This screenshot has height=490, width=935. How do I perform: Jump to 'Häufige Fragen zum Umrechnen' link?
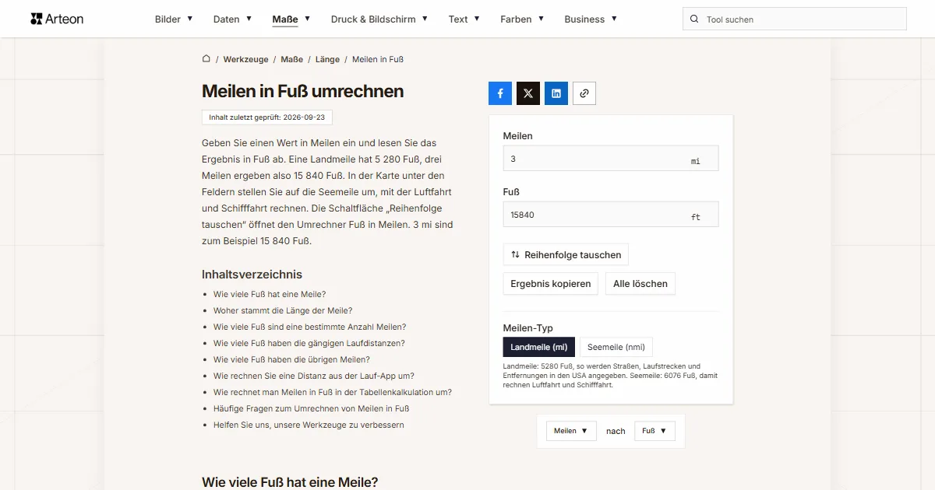(312, 408)
